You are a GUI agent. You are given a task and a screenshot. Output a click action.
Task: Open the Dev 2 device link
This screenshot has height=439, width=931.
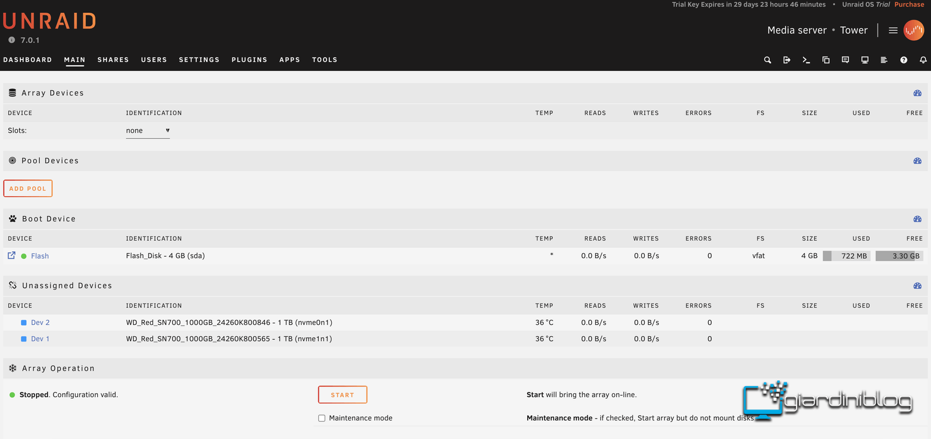(x=40, y=323)
